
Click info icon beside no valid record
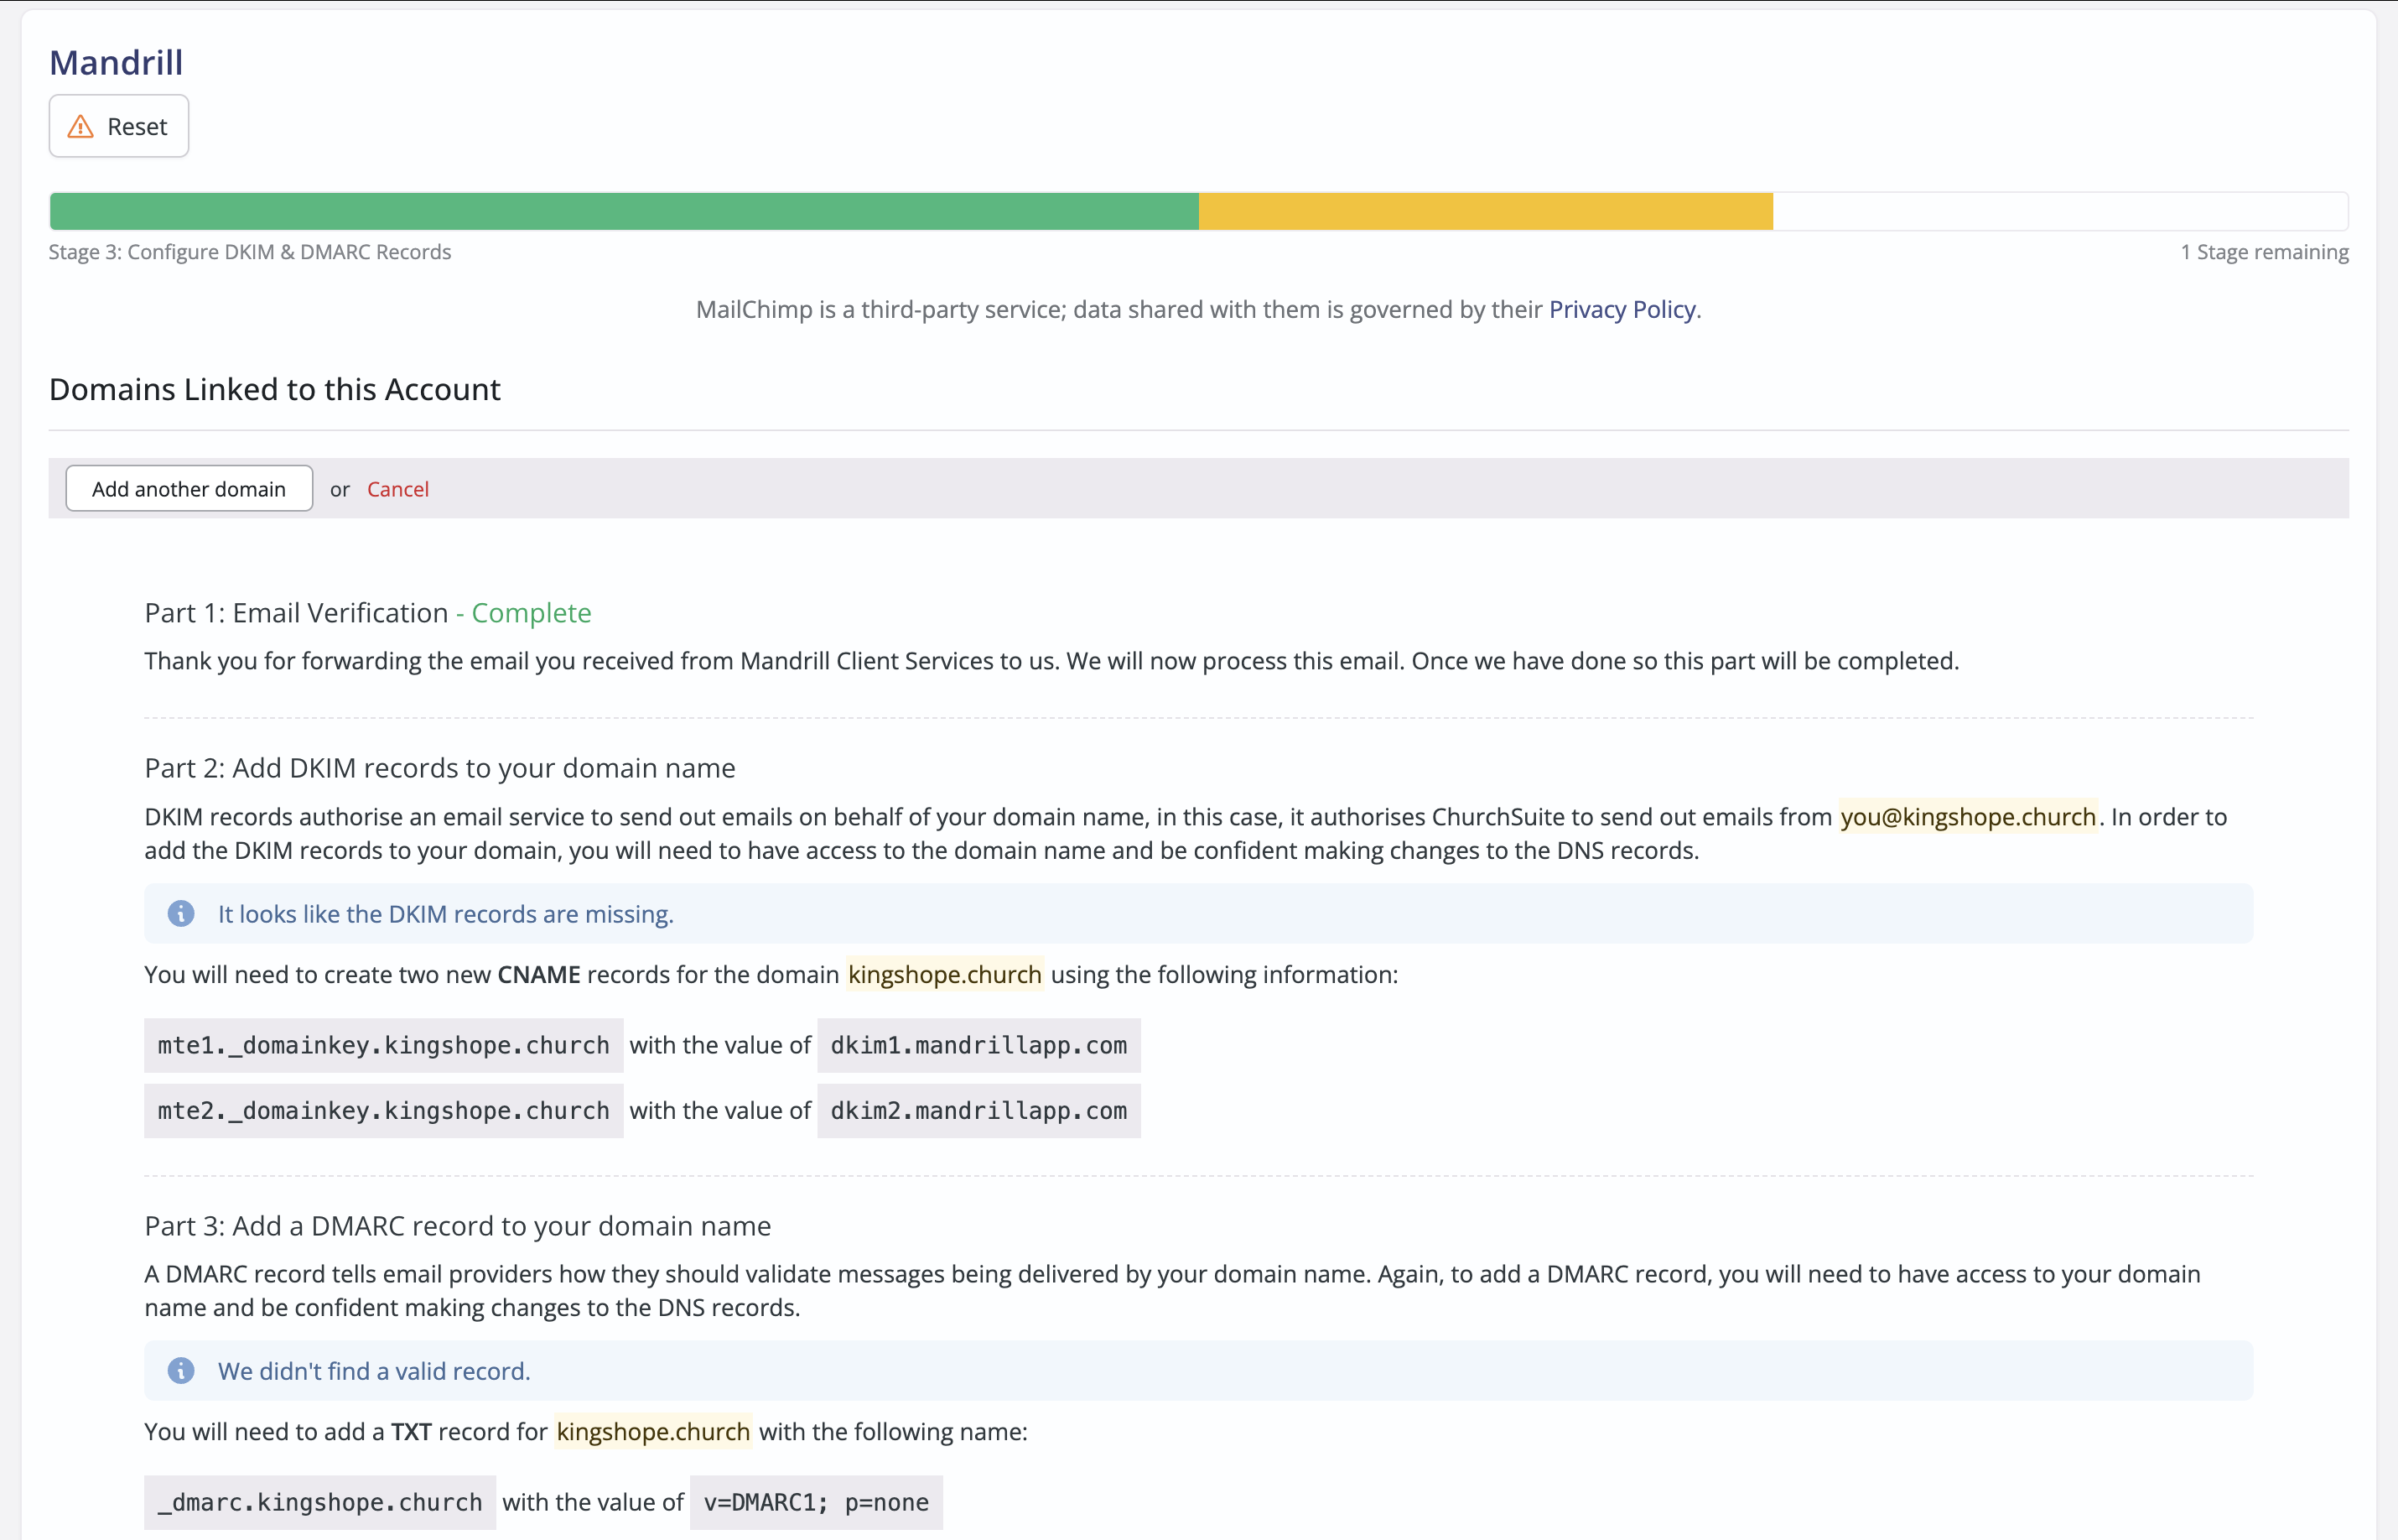(181, 1370)
